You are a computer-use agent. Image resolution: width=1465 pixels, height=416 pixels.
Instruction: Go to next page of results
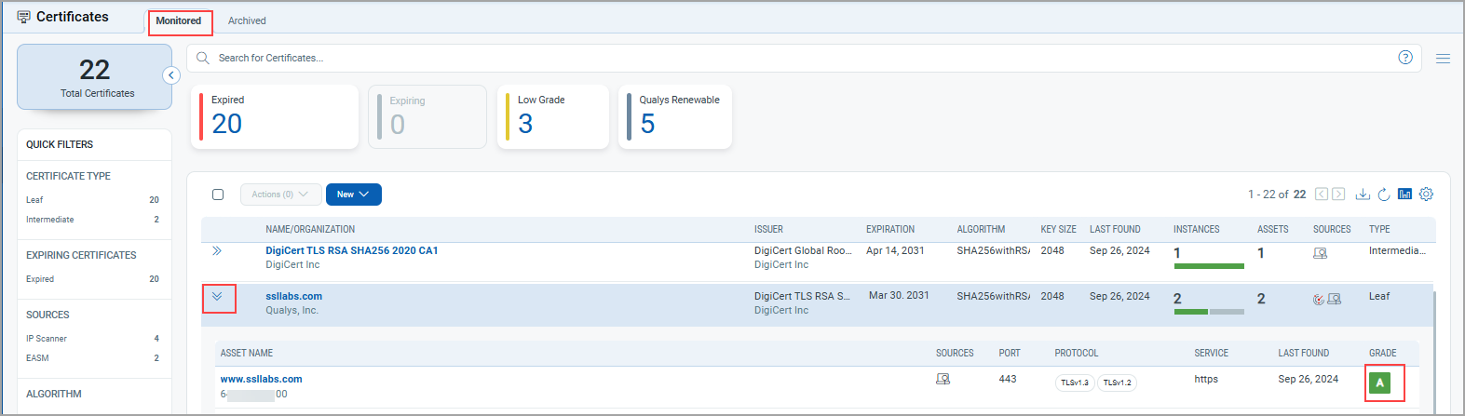[1338, 195]
